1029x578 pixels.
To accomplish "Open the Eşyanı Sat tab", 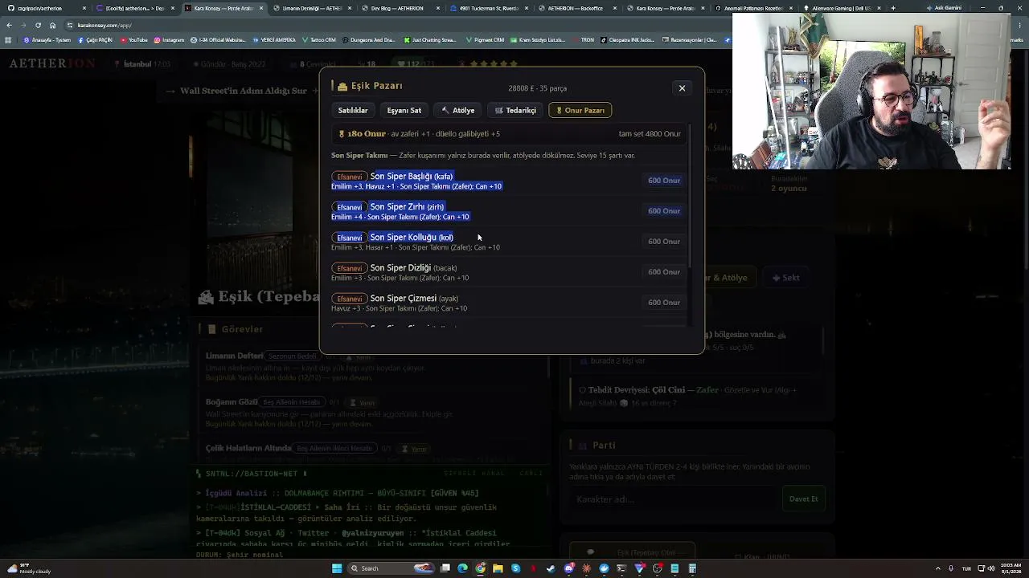I will point(404,110).
